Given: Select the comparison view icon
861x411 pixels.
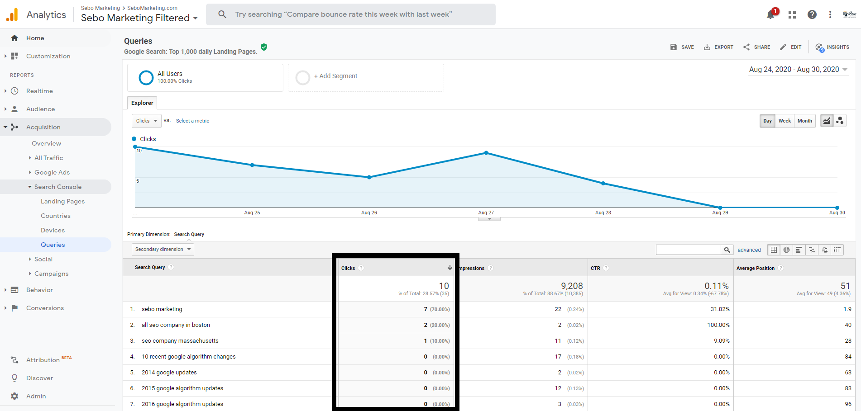Looking at the screenshot, I should click(812, 250).
